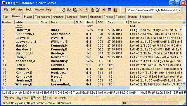This screenshot has height=106, width=187.
Task: Switch to the Sources tab
Action: click(72, 17)
